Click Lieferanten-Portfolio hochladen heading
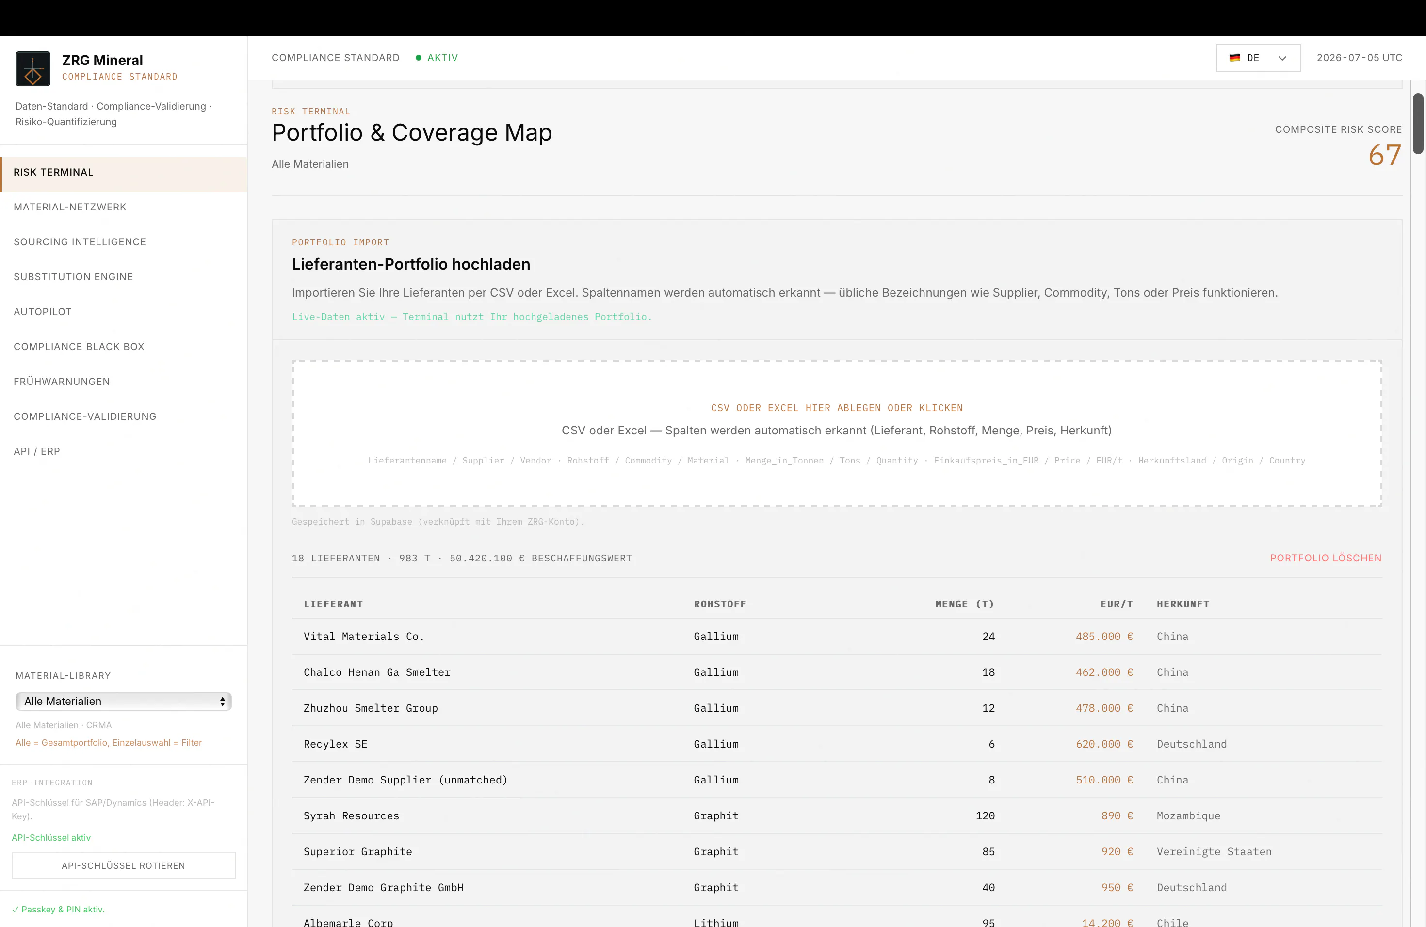 [411, 265]
